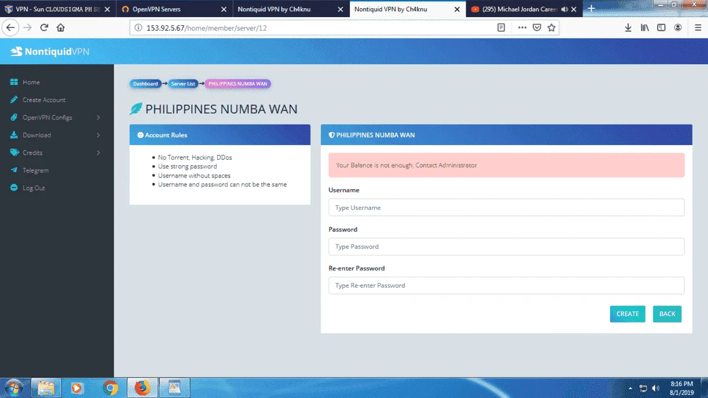The width and height of the screenshot is (708, 398).
Task: Focus the Re-enter Password field
Action: tap(506, 285)
